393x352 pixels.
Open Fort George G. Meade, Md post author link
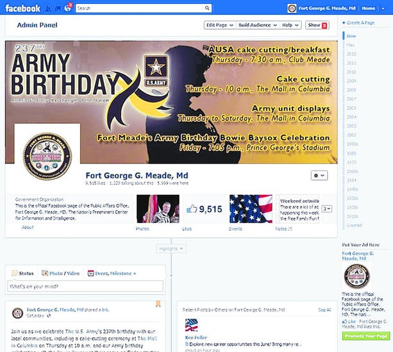[x=55, y=310]
